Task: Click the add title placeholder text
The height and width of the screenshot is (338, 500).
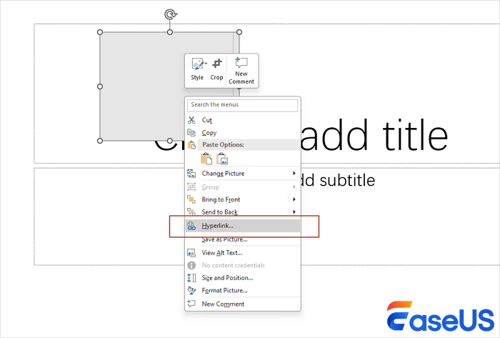Action: [x=374, y=134]
